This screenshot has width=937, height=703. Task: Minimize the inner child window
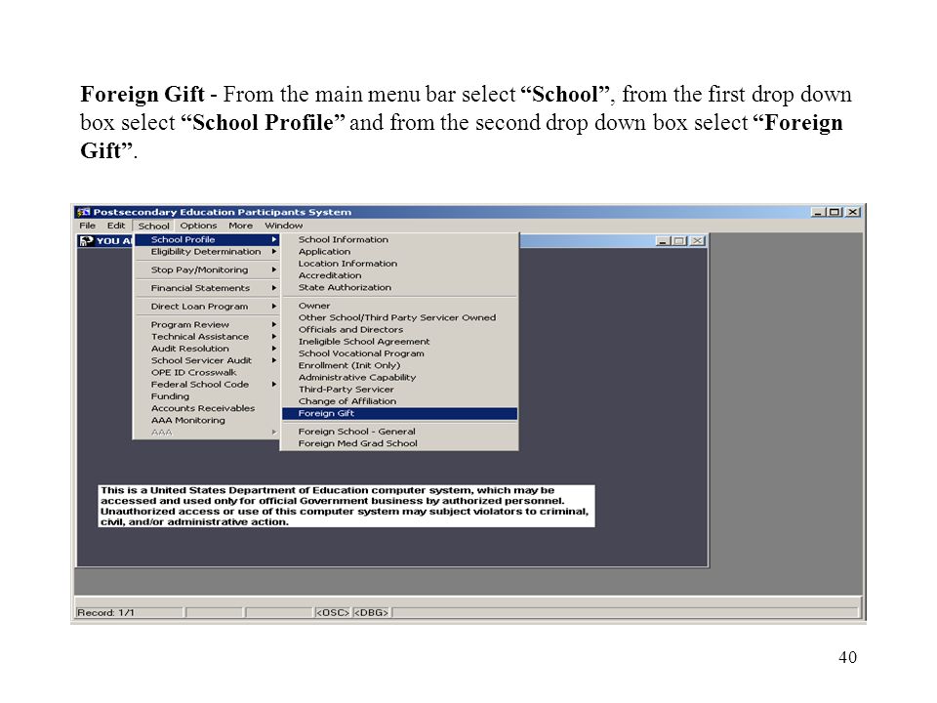(x=662, y=241)
